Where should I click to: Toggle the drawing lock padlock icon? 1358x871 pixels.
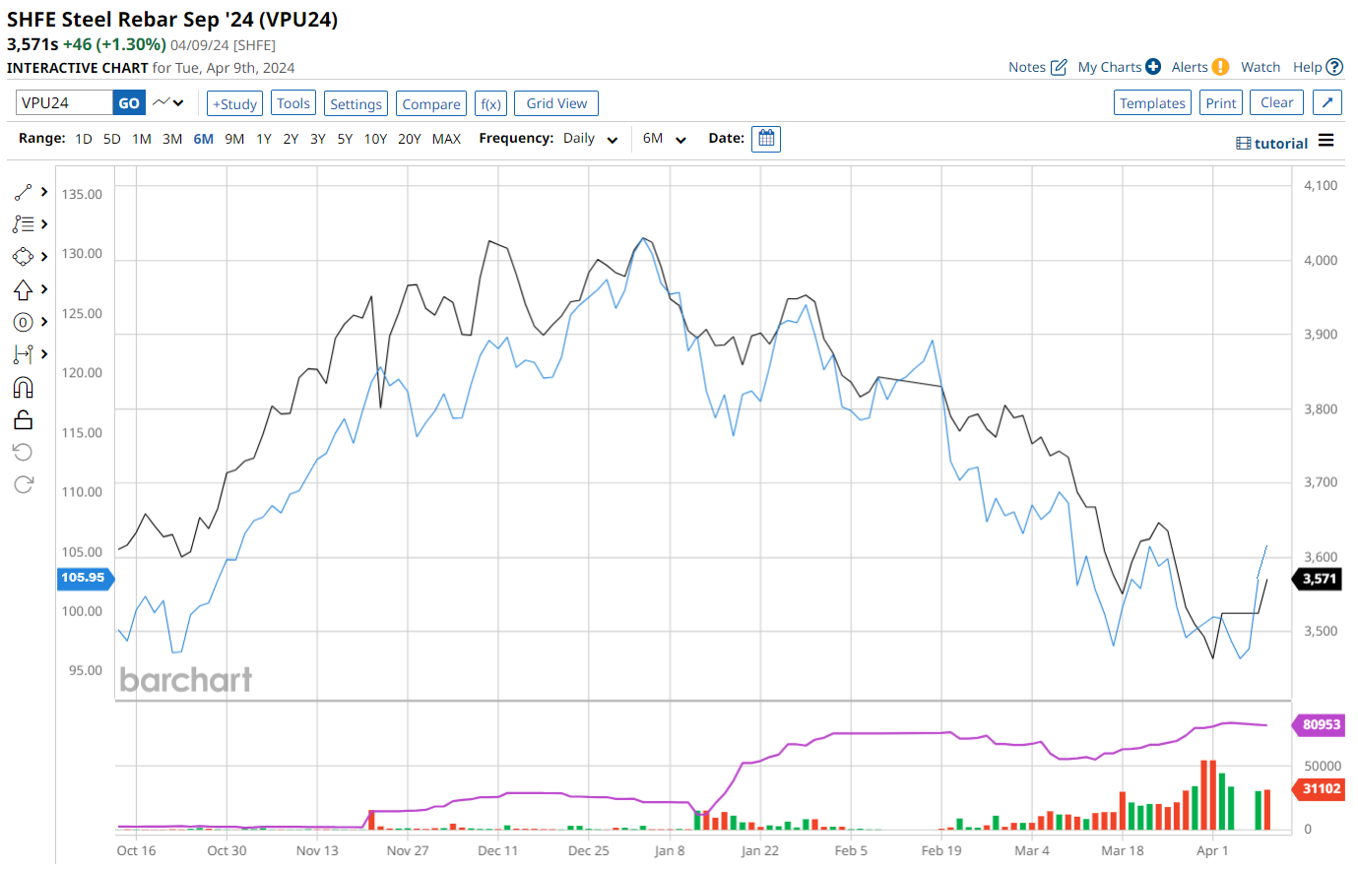click(24, 420)
